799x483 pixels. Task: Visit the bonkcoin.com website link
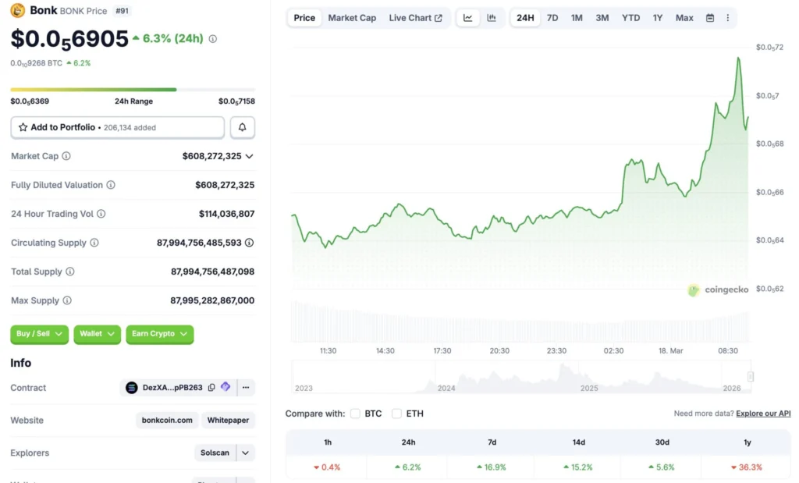coord(167,420)
